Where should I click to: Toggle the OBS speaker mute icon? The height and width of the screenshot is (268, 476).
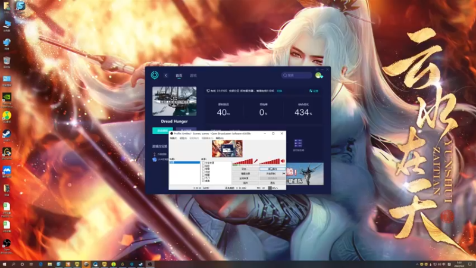[x=283, y=161]
